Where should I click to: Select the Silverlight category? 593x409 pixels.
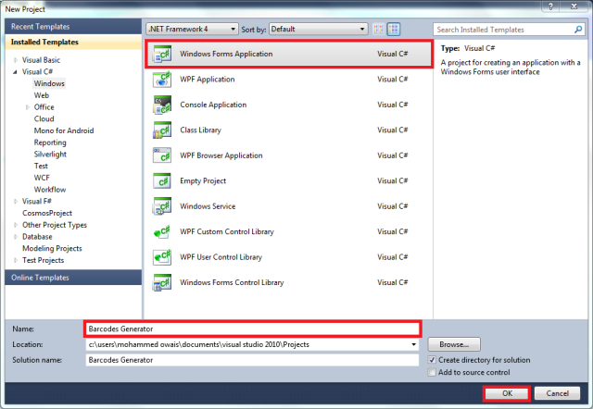[x=50, y=155]
